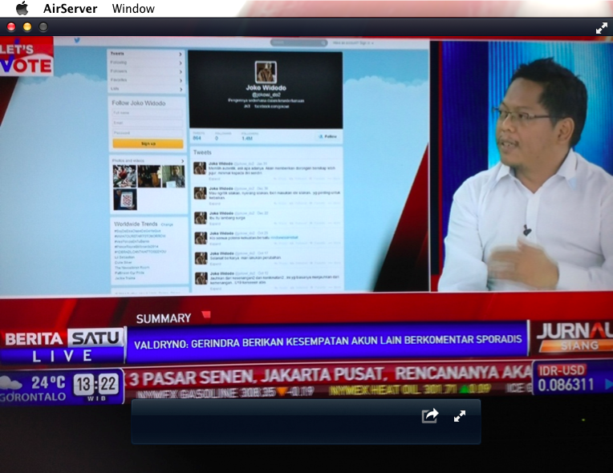This screenshot has width=613, height=473.
Task: Click the magnifier icon in Twitter search
Action: 323,42
